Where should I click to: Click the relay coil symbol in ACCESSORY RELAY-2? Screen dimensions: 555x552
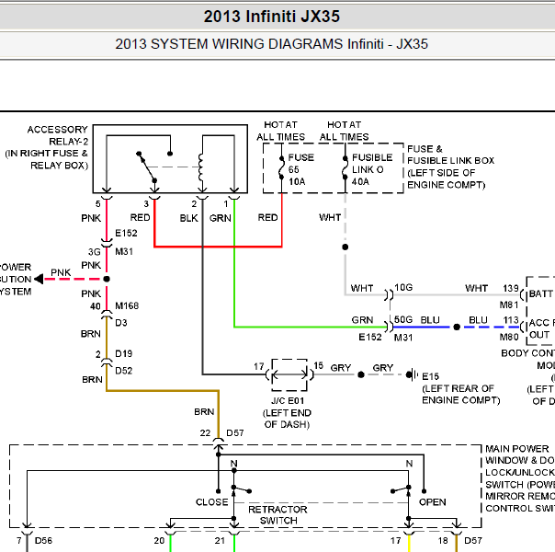click(201, 167)
